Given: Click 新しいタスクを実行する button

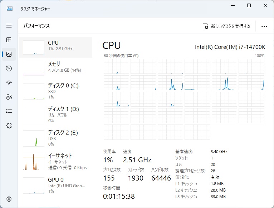Looking at the screenshot, I should [226, 26].
